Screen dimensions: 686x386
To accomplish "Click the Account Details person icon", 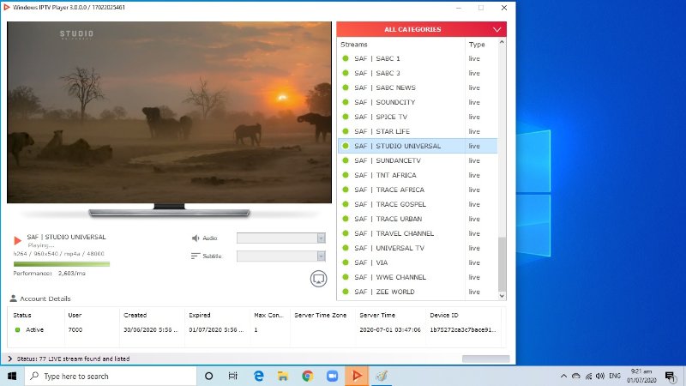I will pos(13,299).
